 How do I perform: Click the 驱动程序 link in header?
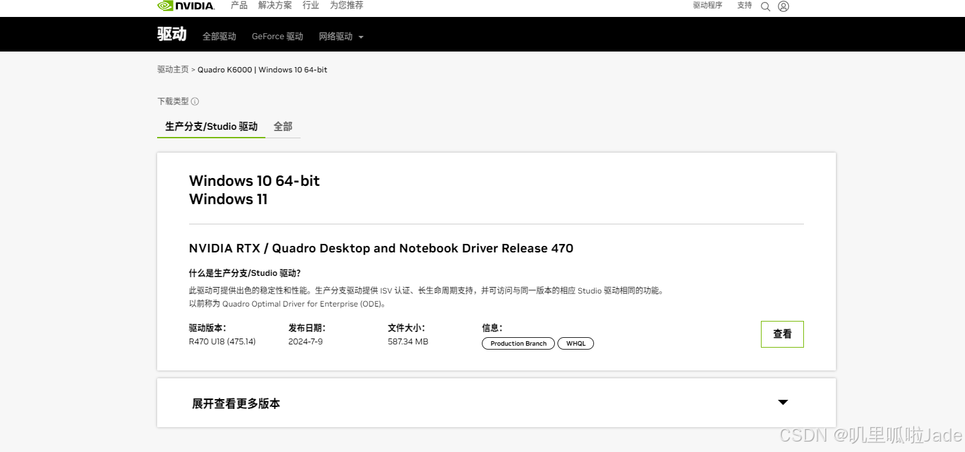(x=707, y=5)
